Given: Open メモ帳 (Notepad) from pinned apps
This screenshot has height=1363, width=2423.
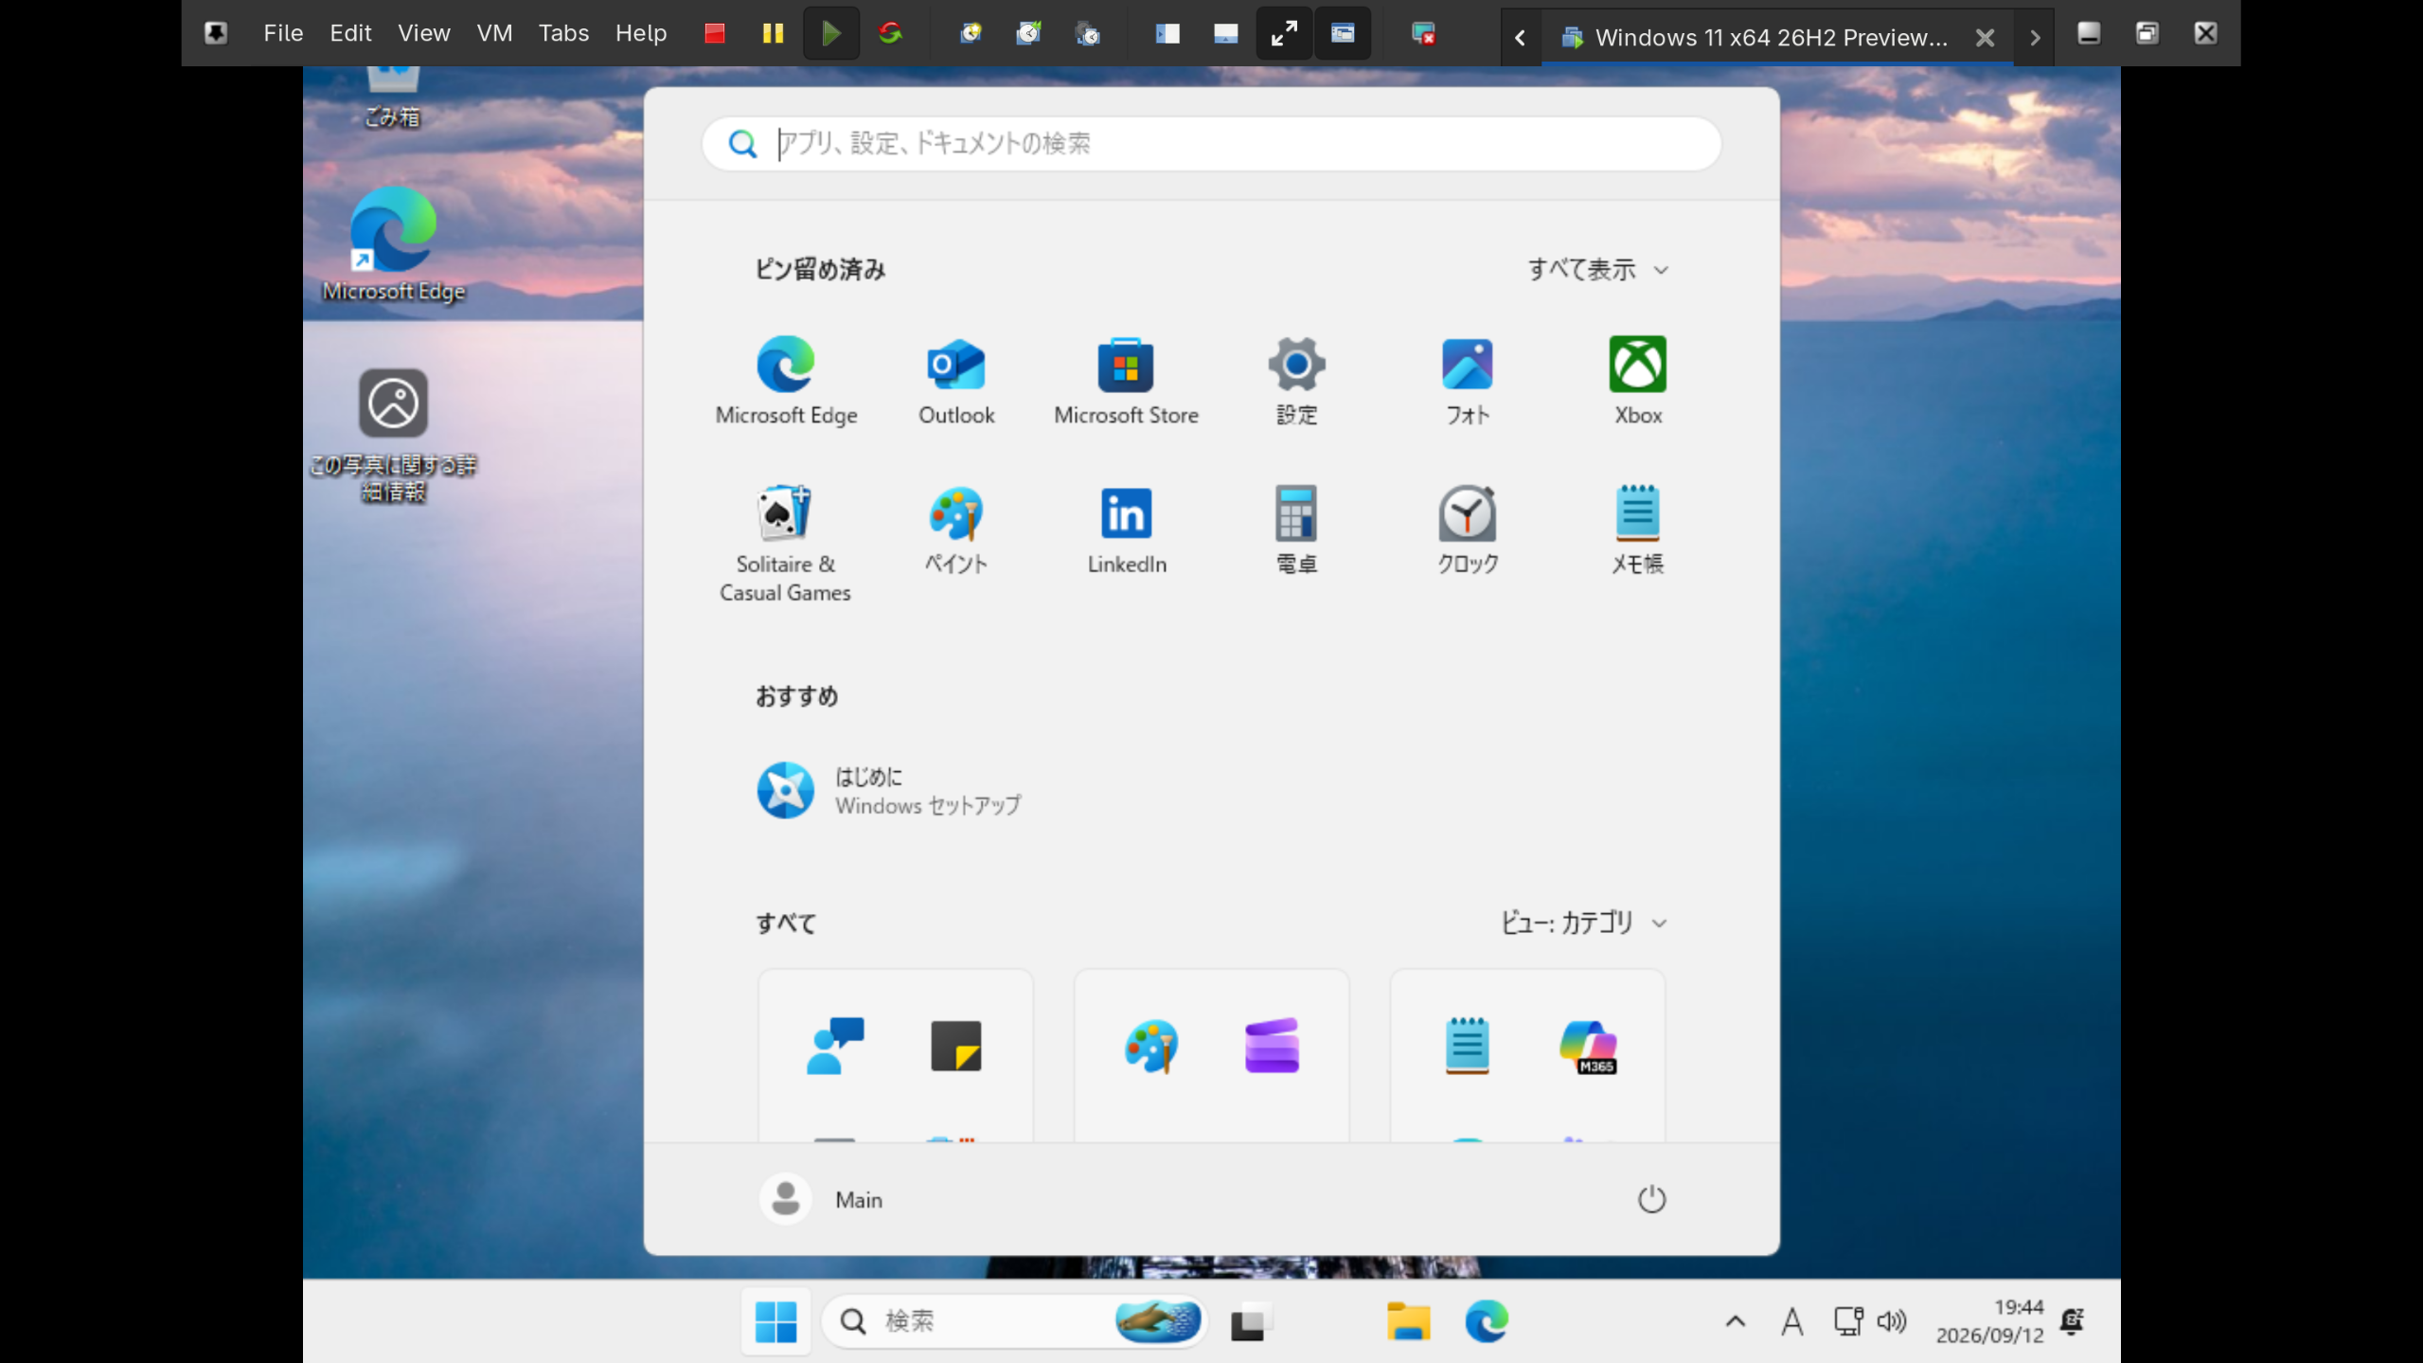Looking at the screenshot, I should click(1637, 530).
